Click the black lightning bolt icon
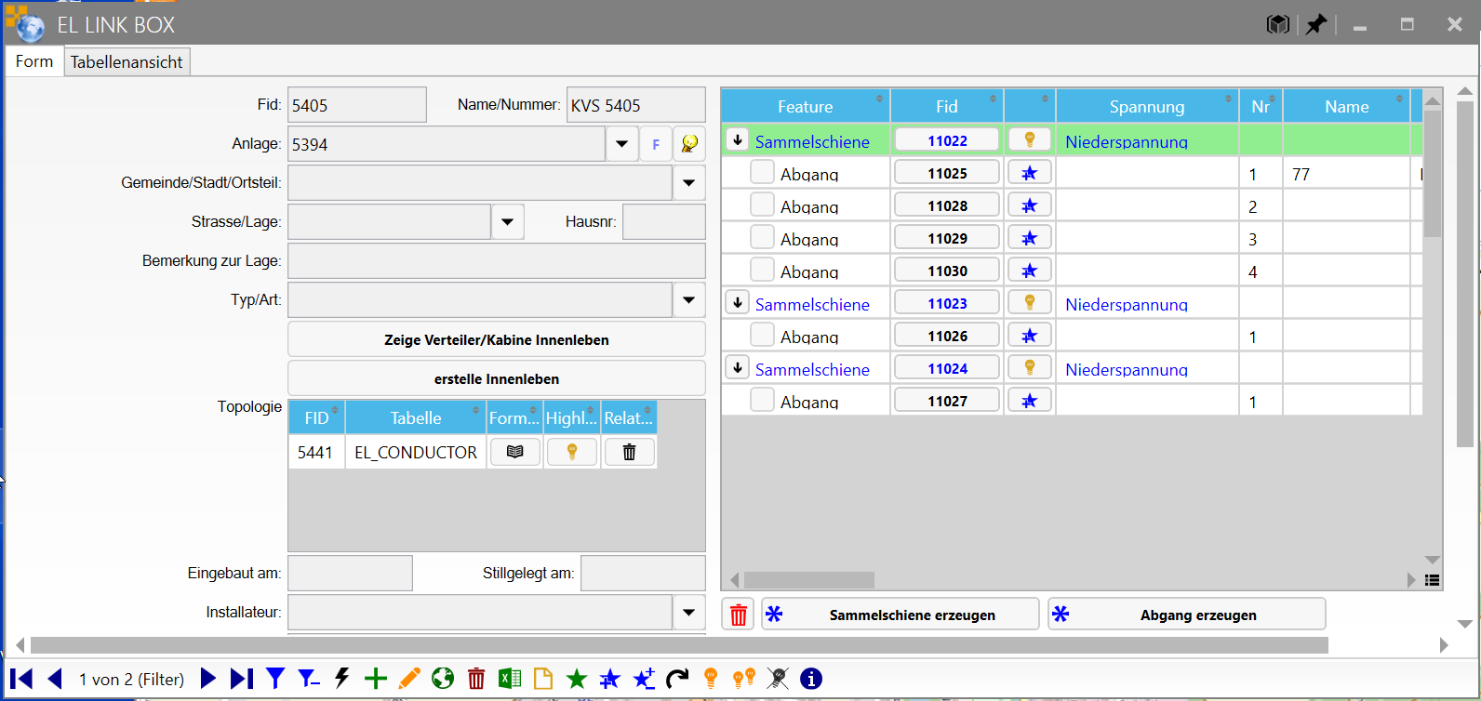Image resolution: width=1481 pixels, height=701 pixels. (342, 679)
